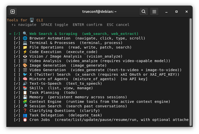This screenshot has width=199, height=134.
Task: Maximize the terminal window
Action: tap(177, 12)
